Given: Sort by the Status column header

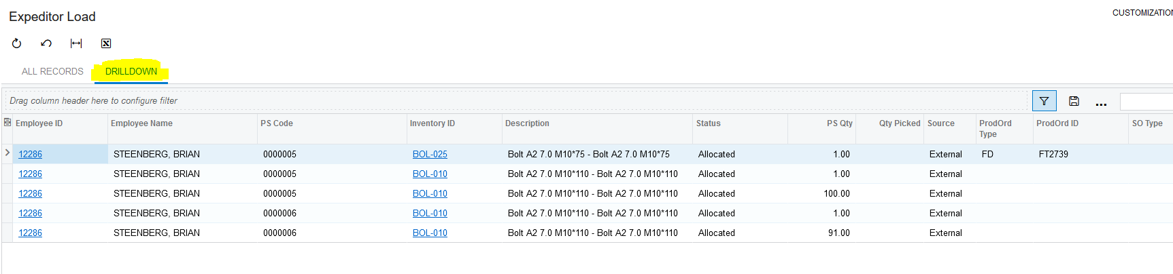Looking at the screenshot, I should 708,123.
